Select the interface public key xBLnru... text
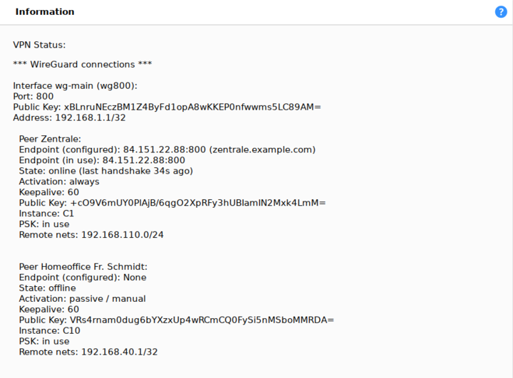Screen dimensions: 513x378 tap(192, 107)
